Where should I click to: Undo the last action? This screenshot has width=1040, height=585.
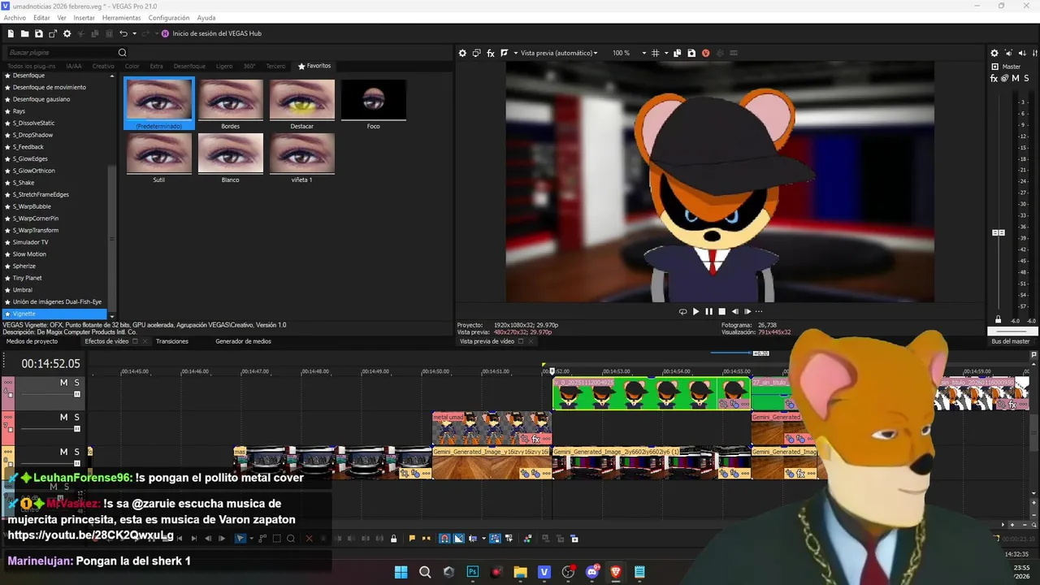(x=123, y=33)
